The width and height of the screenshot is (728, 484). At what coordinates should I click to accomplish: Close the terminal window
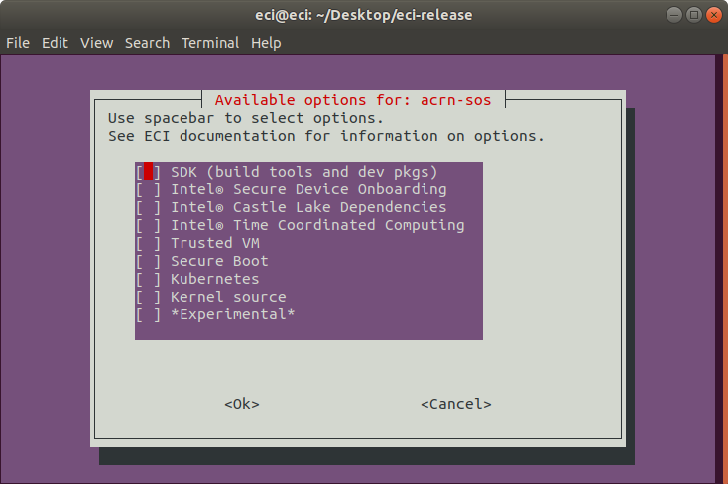713,15
